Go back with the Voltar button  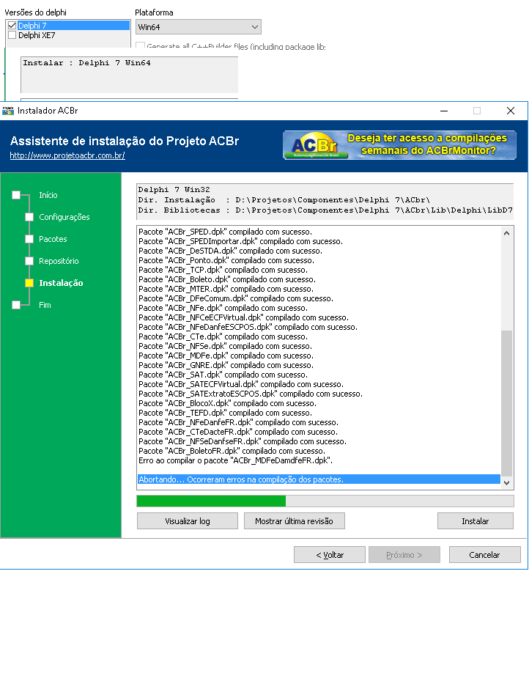(x=330, y=555)
